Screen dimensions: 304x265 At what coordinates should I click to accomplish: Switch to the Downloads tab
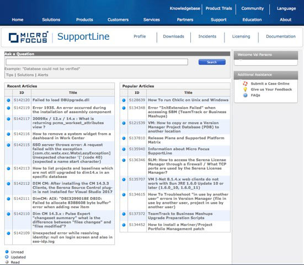(174, 36)
